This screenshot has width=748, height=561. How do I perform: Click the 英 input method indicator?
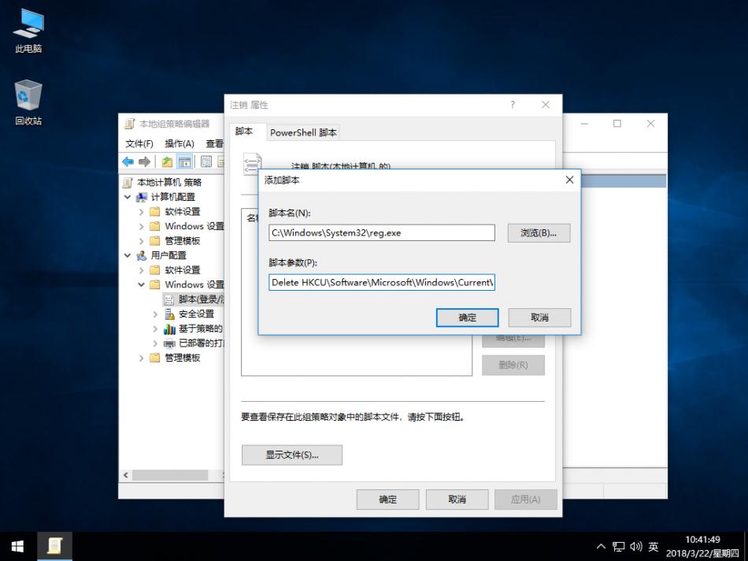pyautogui.click(x=654, y=546)
